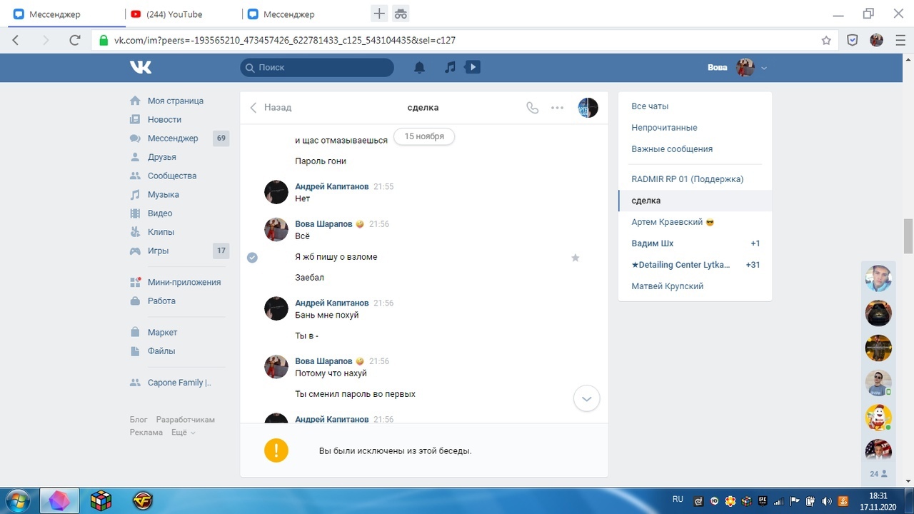This screenshot has width=914, height=514.
Task: Expand the 'Ещё' footer menu
Action: 183,433
